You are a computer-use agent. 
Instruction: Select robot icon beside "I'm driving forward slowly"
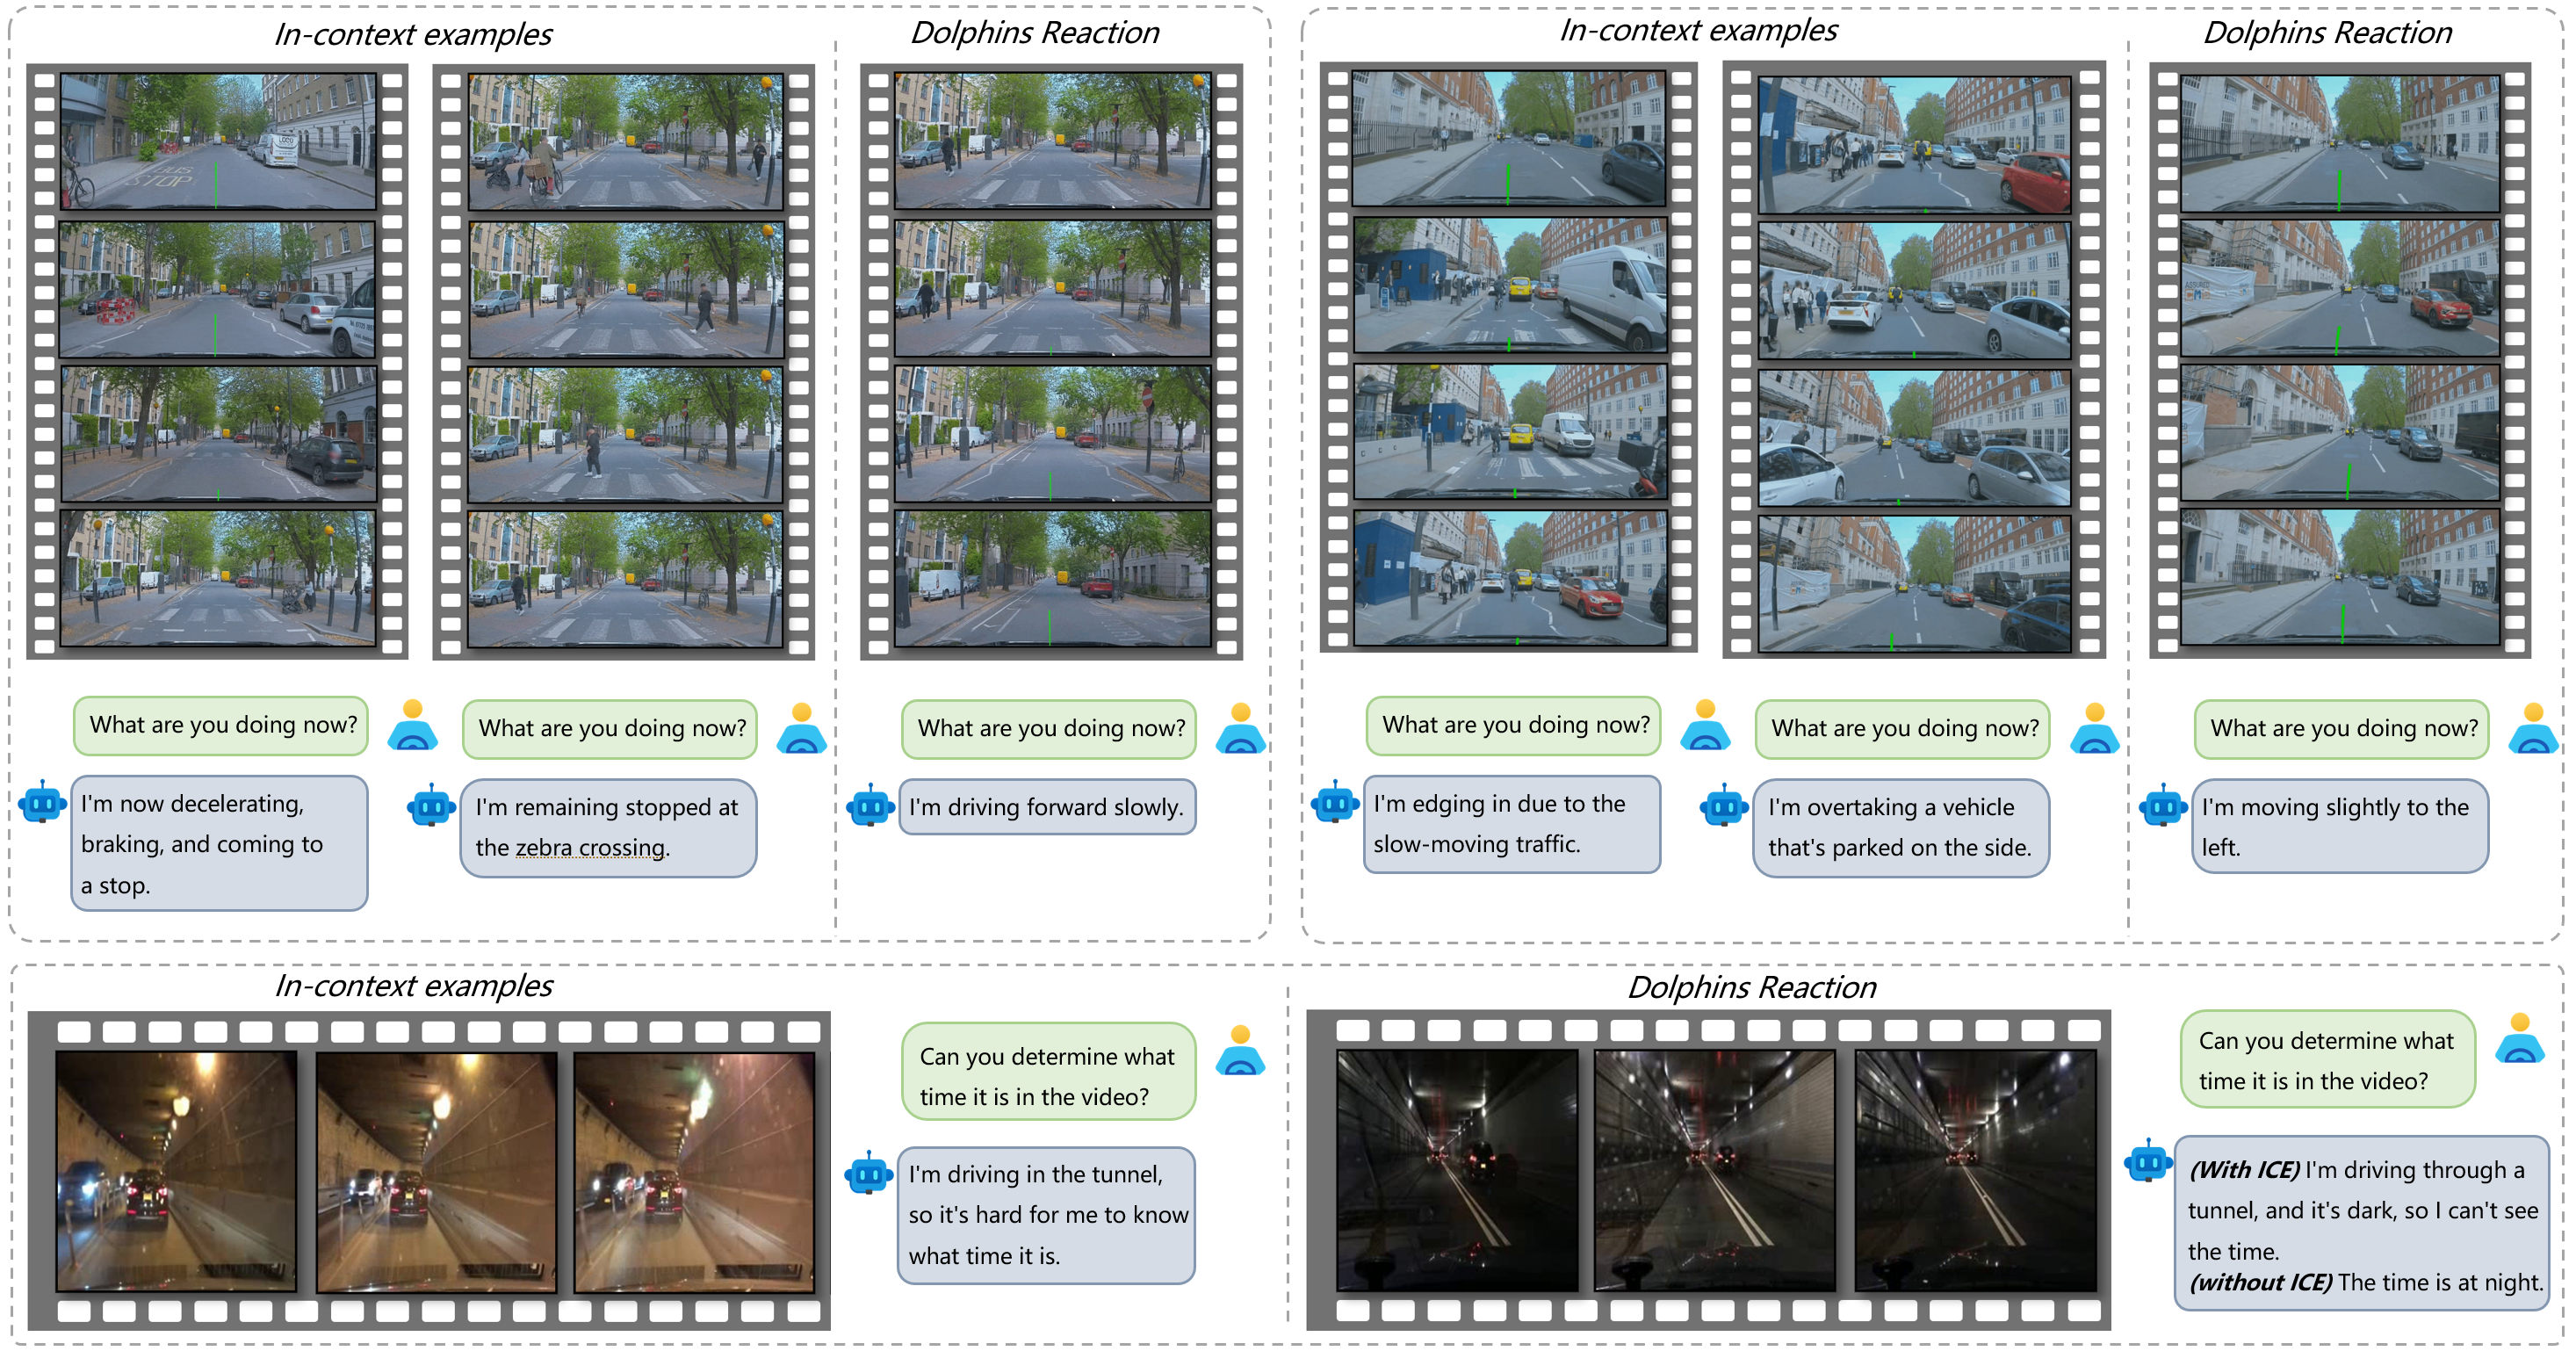click(x=870, y=806)
